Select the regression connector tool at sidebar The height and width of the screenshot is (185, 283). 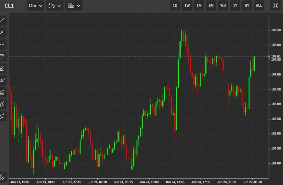coord(3,116)
